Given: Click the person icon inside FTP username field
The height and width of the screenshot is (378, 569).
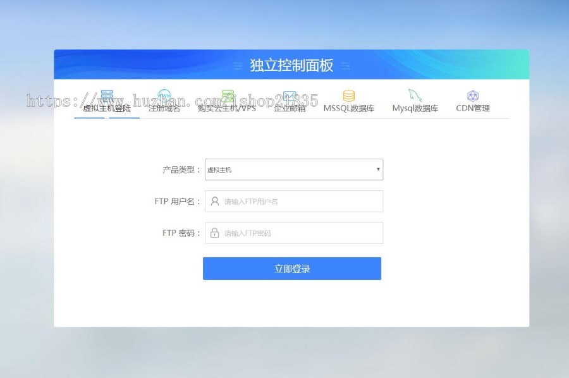Looking at the screenshot, I should [215, 201].
